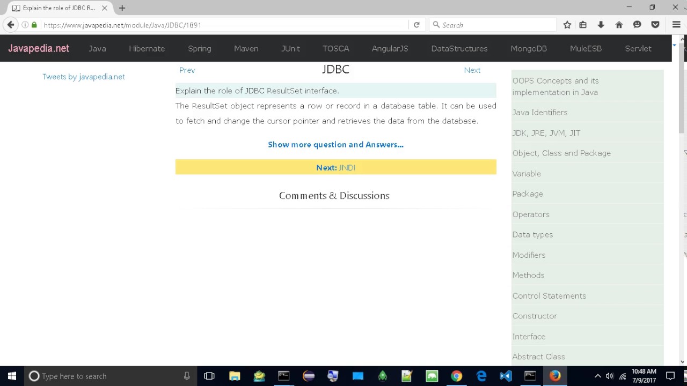Click the smiley feedback toolbar icon
The image size is (687, 386).
click(x=637, y=25)
